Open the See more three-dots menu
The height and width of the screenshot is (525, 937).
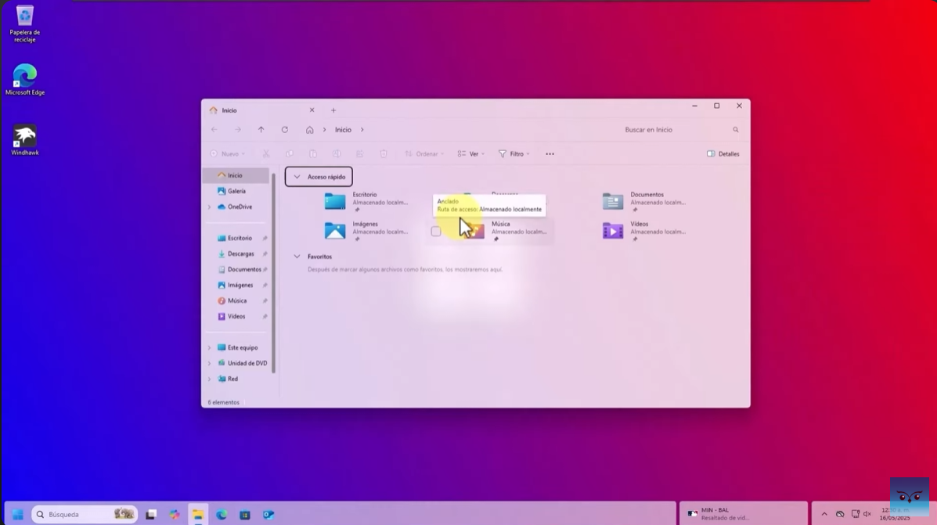[x=550, y=154]
